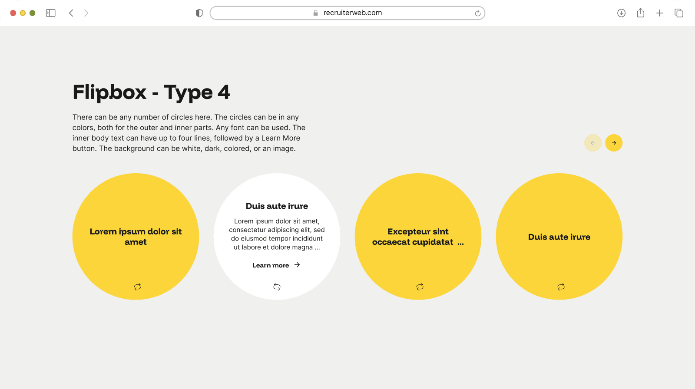Click the Excepteur sint occaecat cupidatat title
Viewport: 695px width, 389px height.
(x=417, y=237)
